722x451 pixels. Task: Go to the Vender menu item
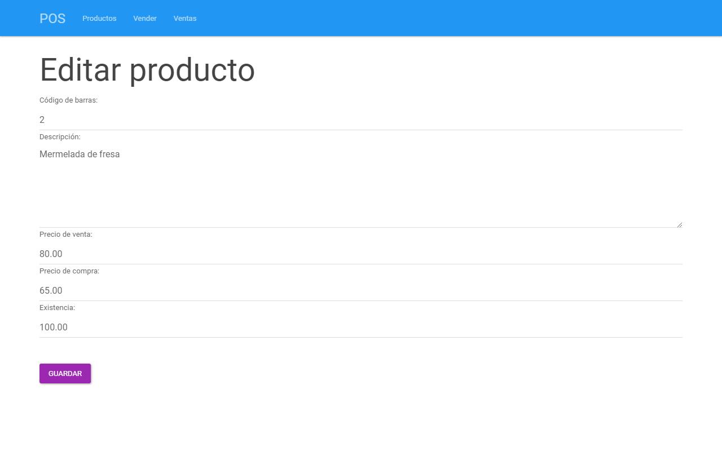click(x=145, y=19)
